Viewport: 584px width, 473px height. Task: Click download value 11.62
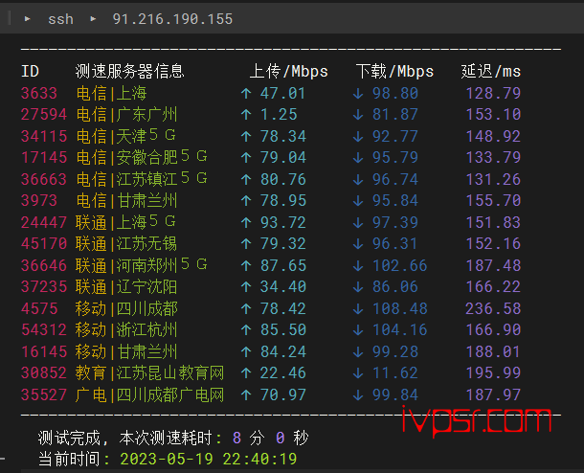[x=395, y=373]
